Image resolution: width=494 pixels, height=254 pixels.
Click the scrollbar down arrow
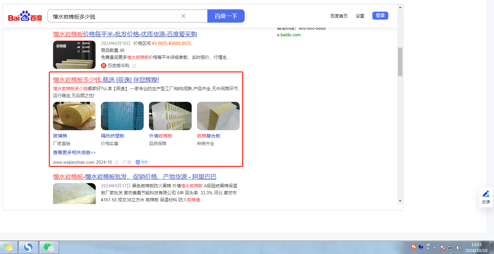[400, 201]
